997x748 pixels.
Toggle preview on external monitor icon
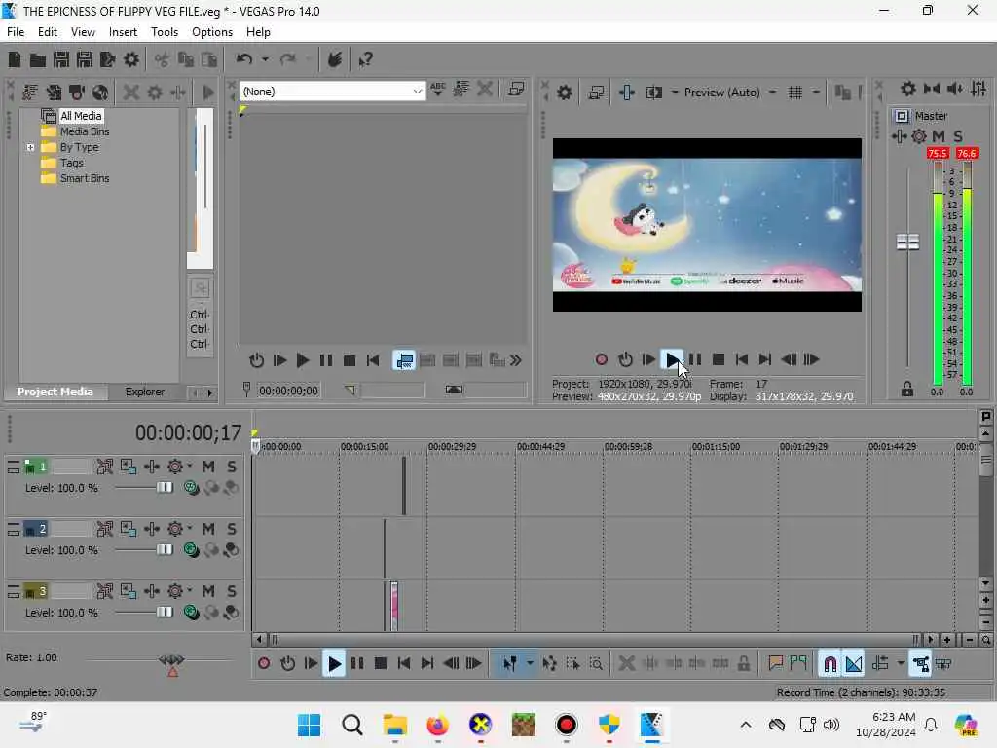596,93
